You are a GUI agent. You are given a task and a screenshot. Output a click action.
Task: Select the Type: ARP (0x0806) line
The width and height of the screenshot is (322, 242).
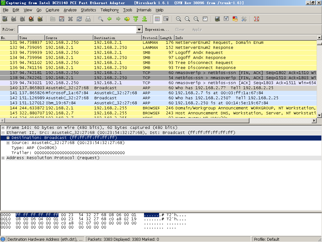click(34, 148)
